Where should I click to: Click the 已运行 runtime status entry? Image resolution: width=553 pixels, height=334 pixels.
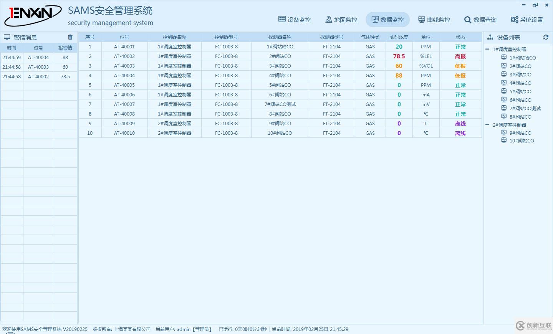[x=243, y=329]
